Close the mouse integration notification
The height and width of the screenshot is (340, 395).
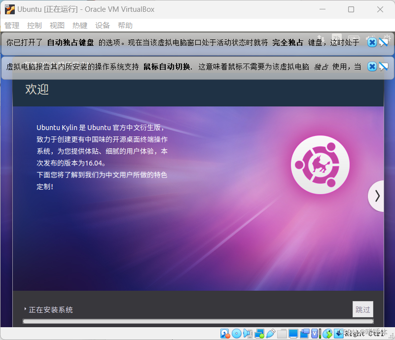point(372,67)
